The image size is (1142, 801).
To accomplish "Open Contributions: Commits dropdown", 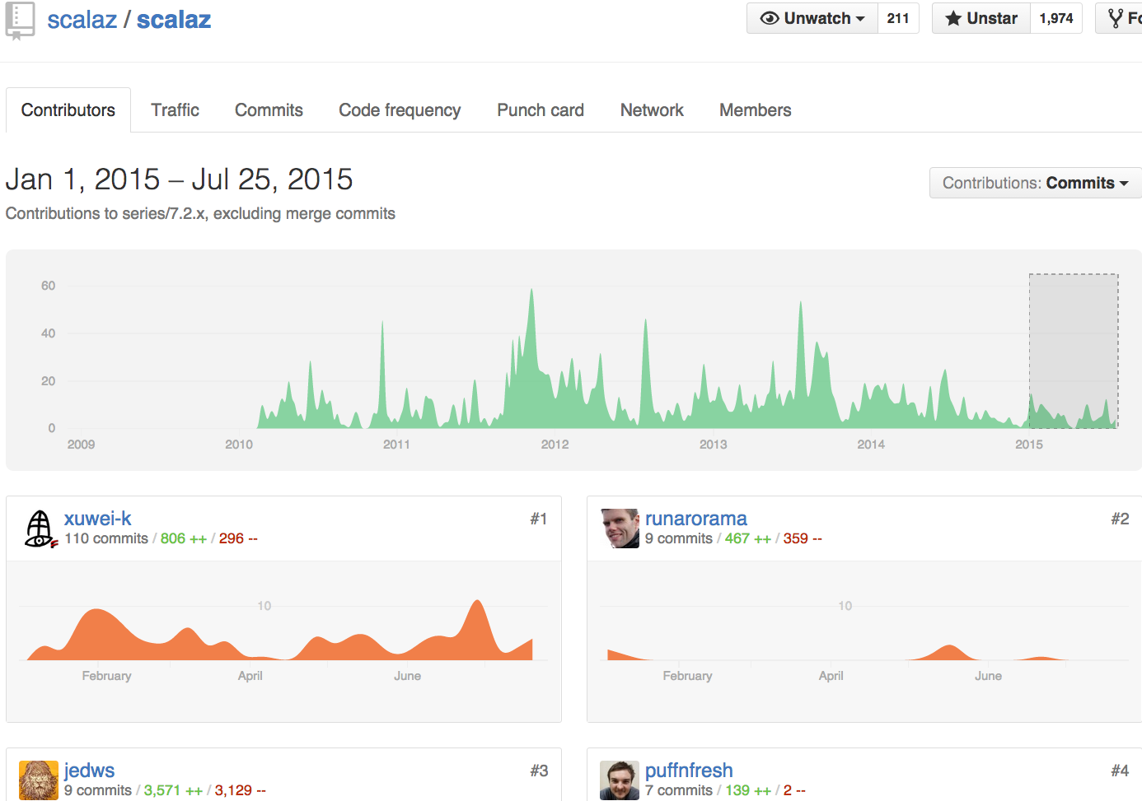I will 1036,183.
